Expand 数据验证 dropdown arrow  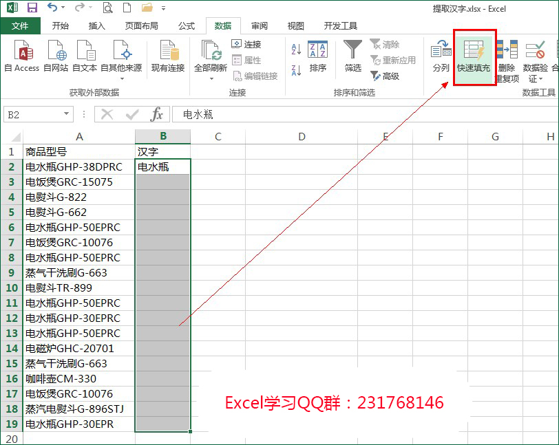point(541,78)
